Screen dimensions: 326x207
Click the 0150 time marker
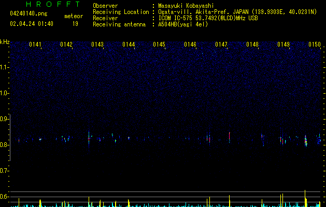coord(315,45)
